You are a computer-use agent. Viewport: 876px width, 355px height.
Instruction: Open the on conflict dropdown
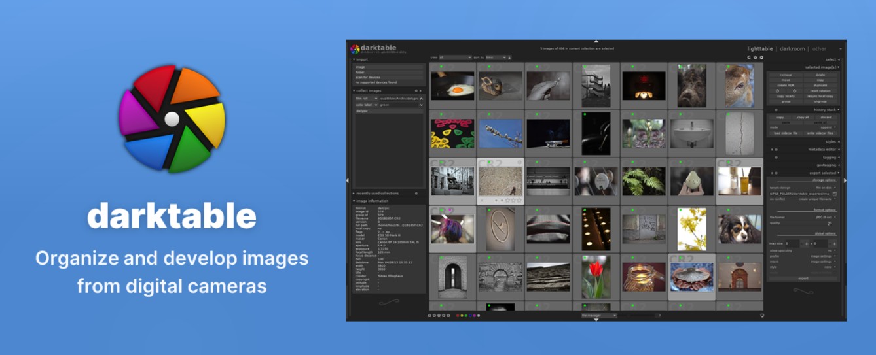click(803, 199)
